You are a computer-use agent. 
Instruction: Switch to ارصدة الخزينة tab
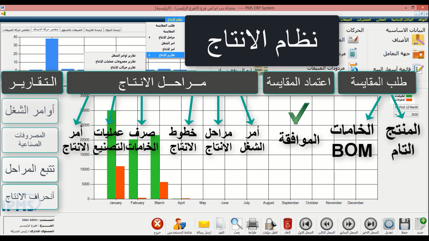point(94,30)
